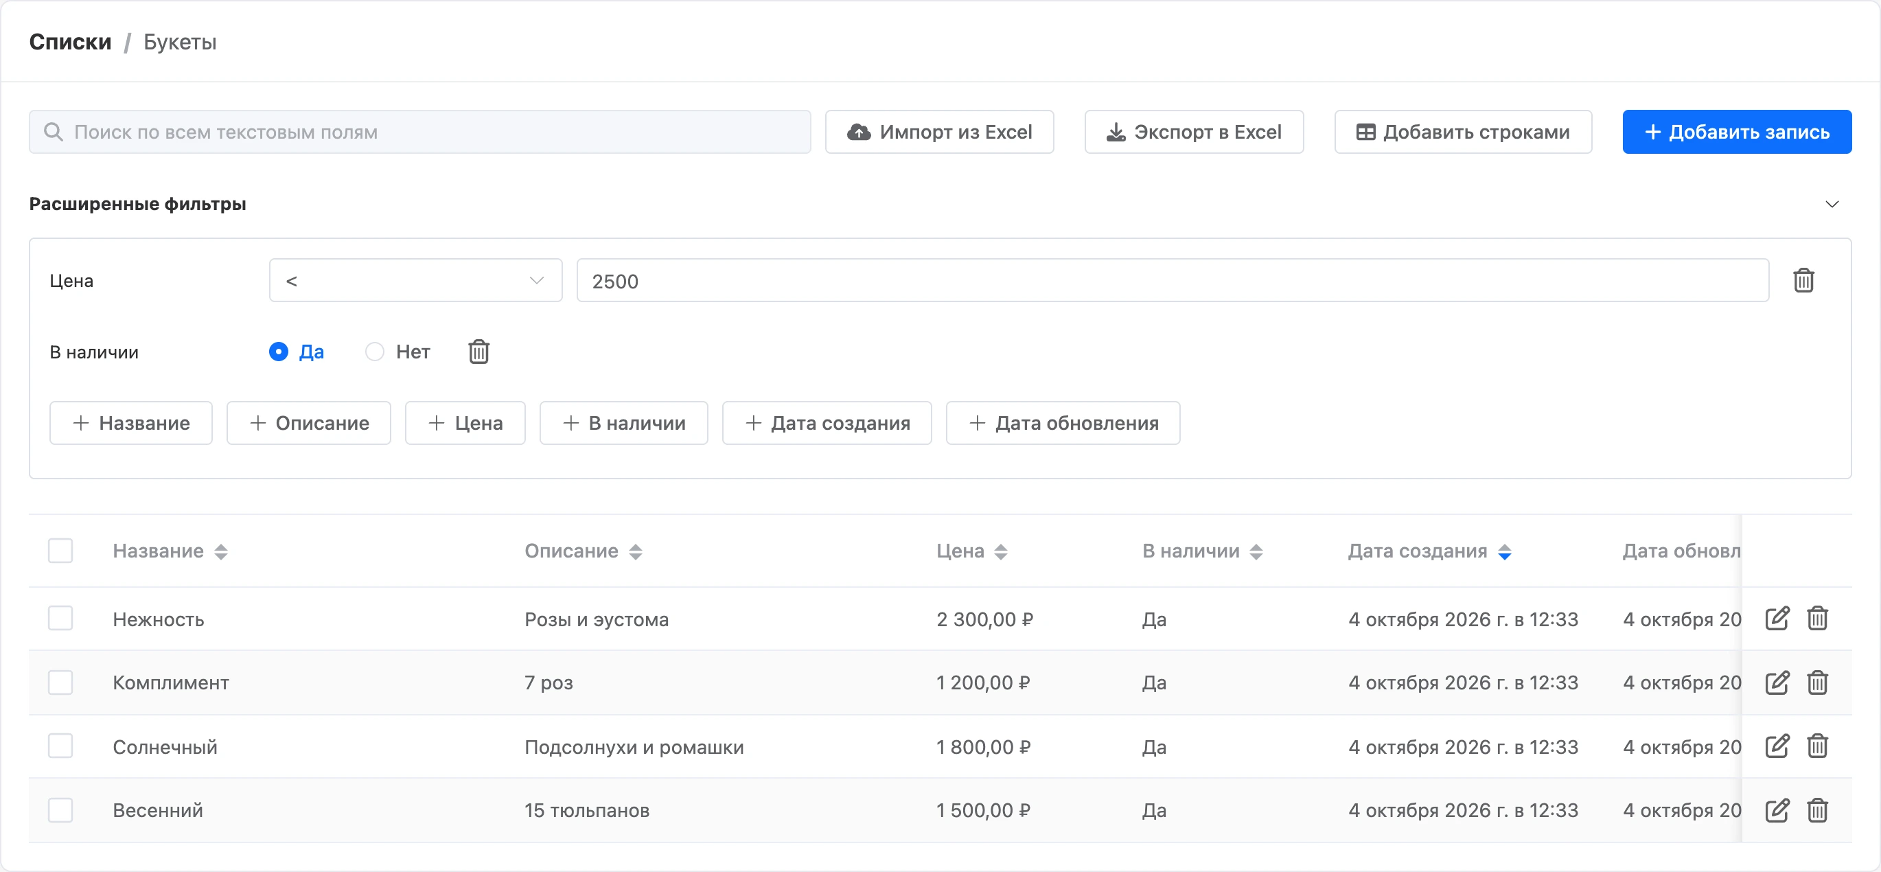Click the cell Подсолнухи и ромашки
The image size is (1881, 872).
click(x=634, y=747)
